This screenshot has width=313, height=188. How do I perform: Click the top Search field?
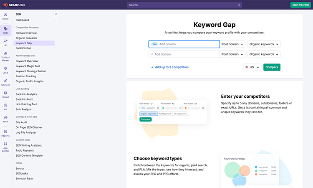pyautogui.click(x=181, y=5)
